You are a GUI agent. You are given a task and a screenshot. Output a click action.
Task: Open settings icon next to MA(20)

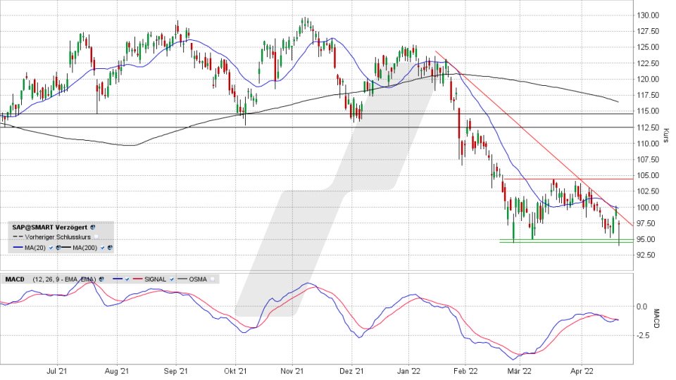tap(58, 248)
